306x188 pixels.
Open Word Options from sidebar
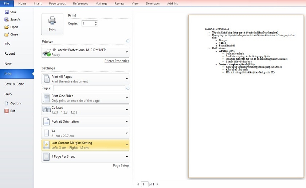tap(7, 103)
